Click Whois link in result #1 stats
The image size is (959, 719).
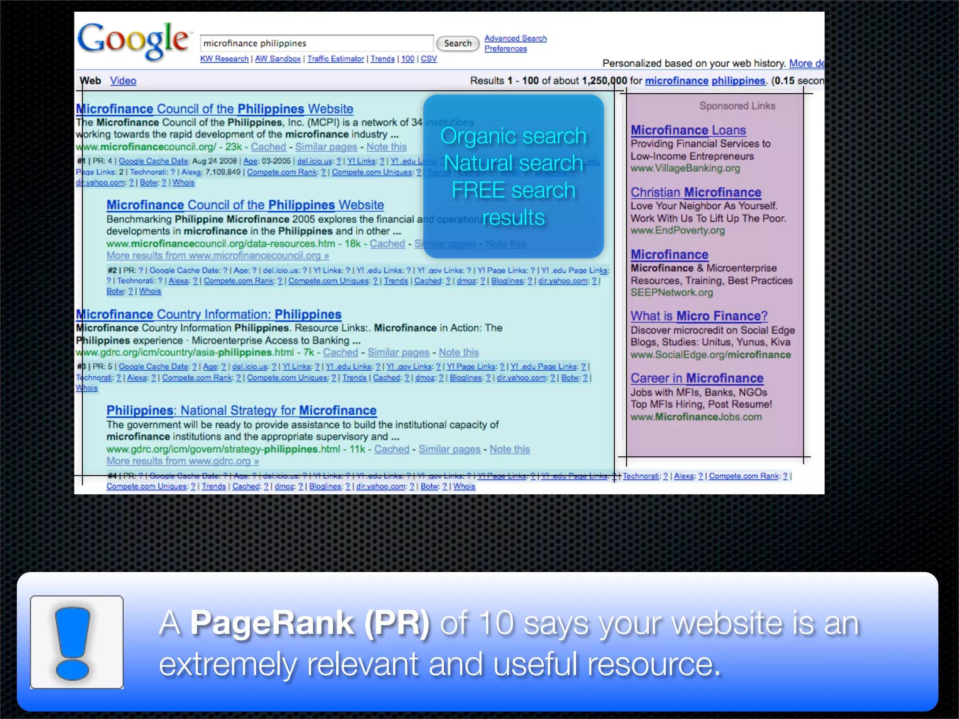pyautogui.click(x=183, y=182)
